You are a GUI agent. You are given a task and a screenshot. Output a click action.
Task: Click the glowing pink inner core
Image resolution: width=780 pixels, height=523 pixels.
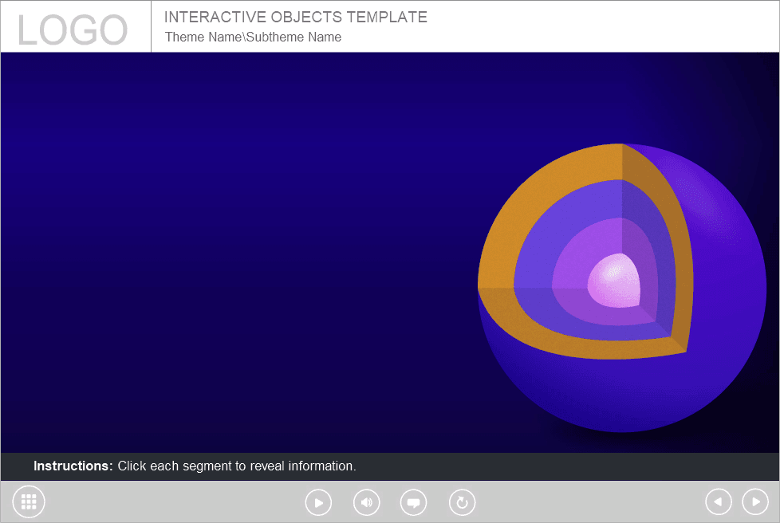pos(613,281)
